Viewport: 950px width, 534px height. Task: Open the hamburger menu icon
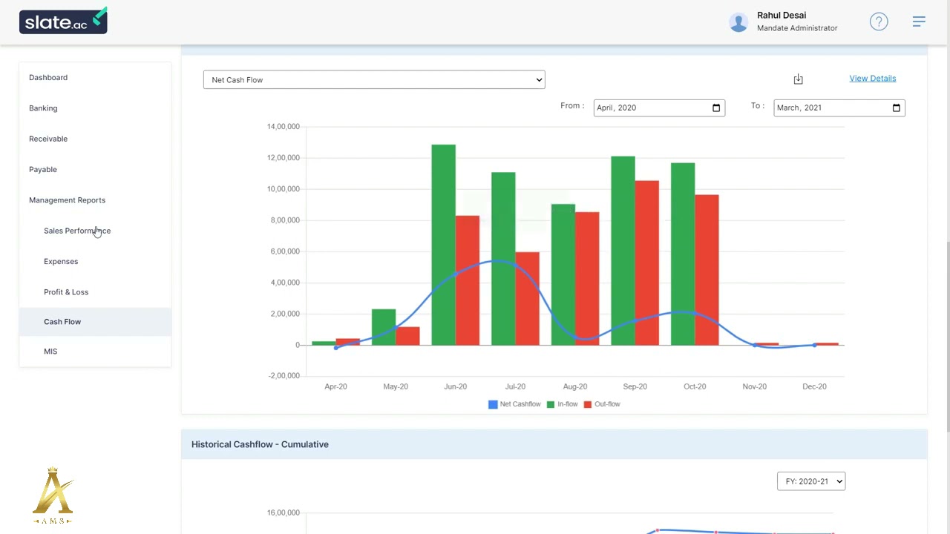pos(919,22)
